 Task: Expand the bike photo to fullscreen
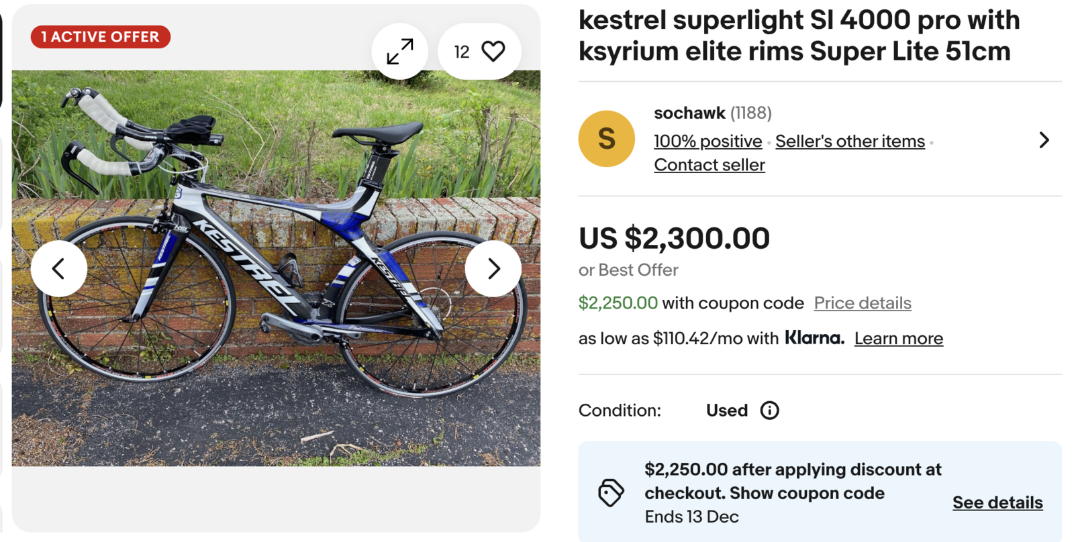click(x=400, y=52)
